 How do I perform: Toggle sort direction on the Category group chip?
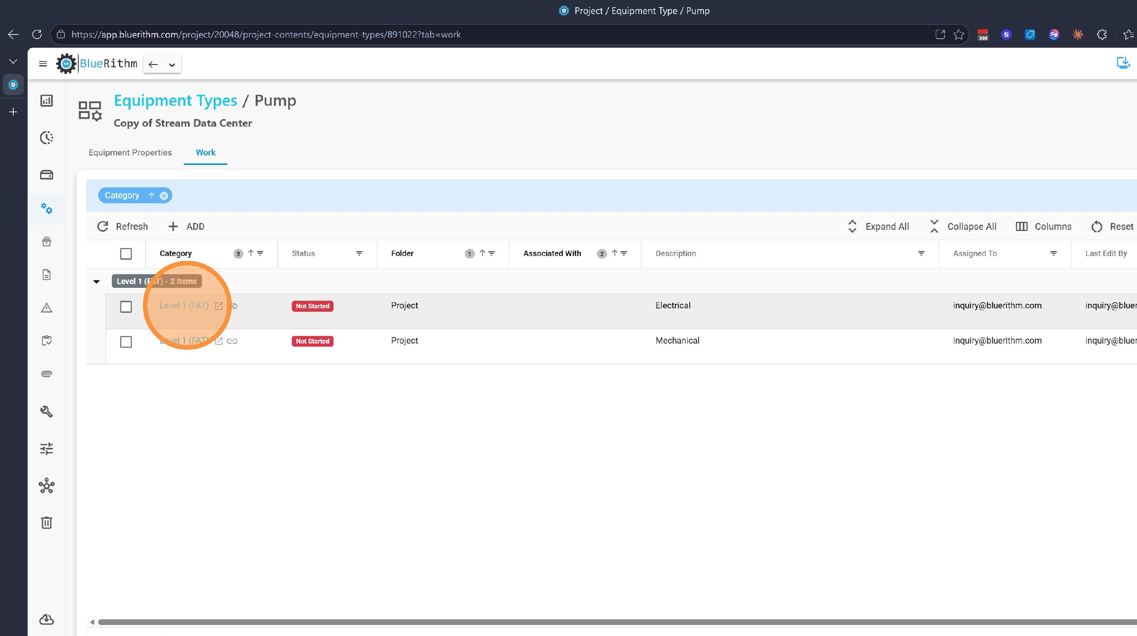[x=151, y=196]
